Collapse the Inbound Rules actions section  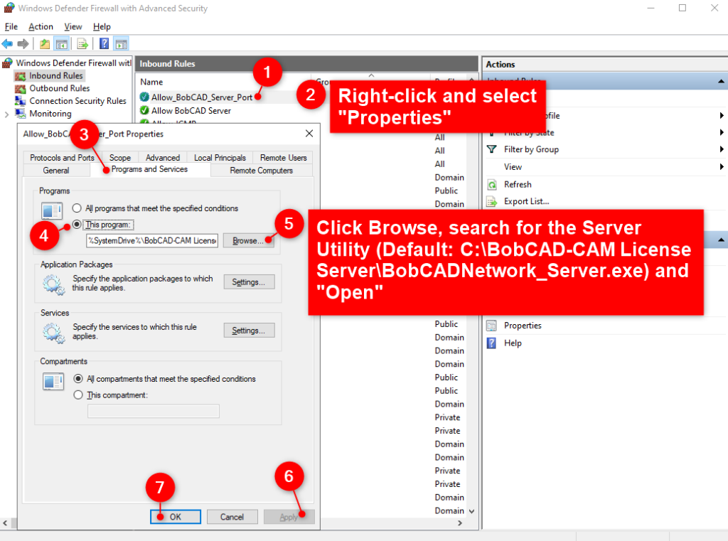pos(719,81)
